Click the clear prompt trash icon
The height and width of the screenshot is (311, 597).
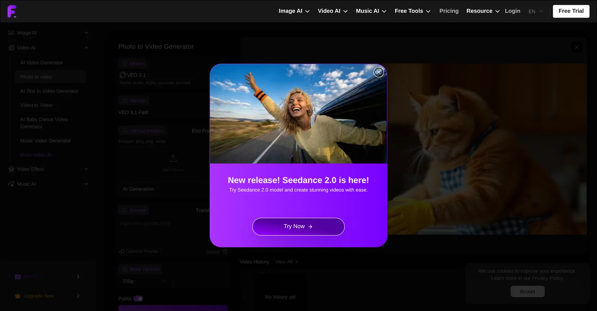[225, 252]
